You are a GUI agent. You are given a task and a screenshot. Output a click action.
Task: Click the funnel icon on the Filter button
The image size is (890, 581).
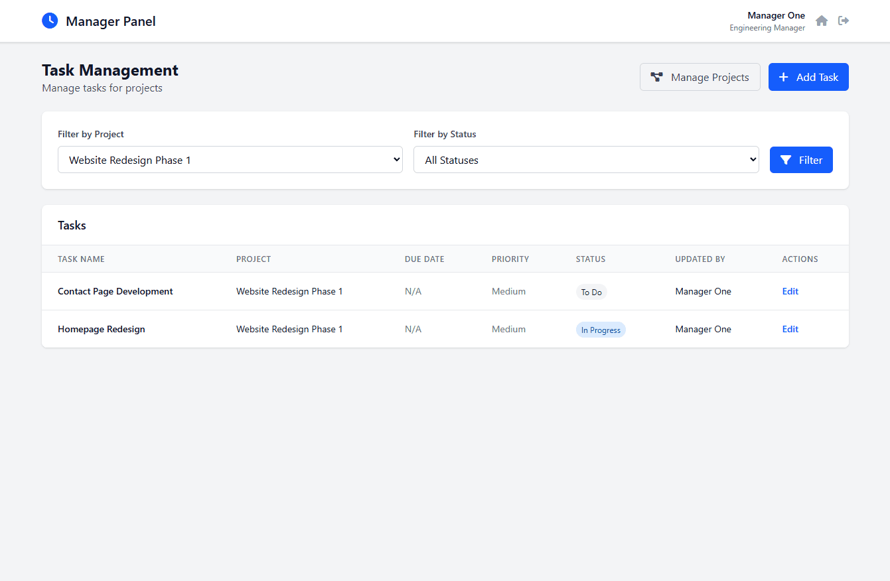point(785,160)
